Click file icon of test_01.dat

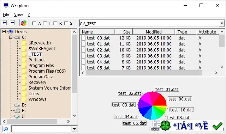pyautogui.click(x=83, y=44)
